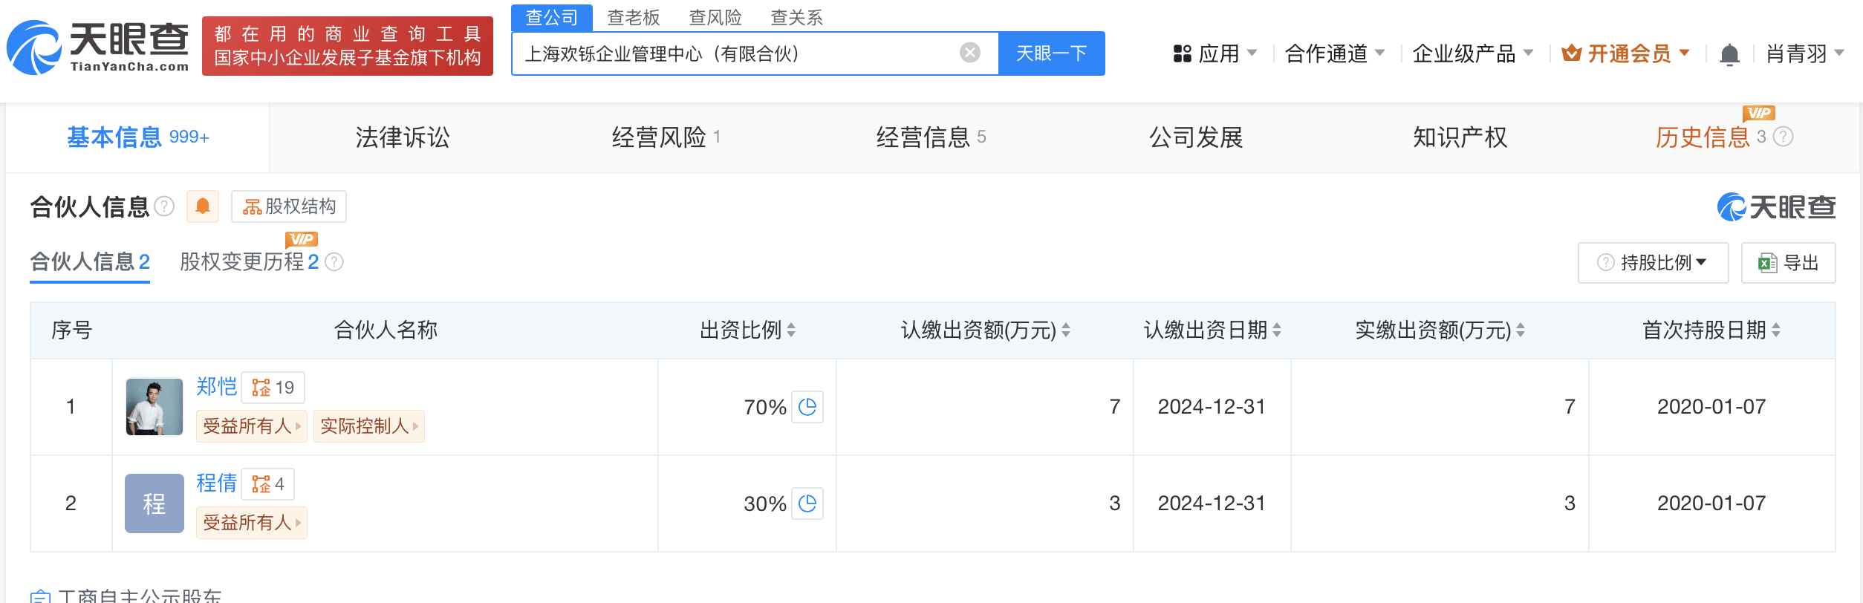Click the help icon beside 历史信息 tab
1863x603 pixels.
click(x=1783, y=137)
